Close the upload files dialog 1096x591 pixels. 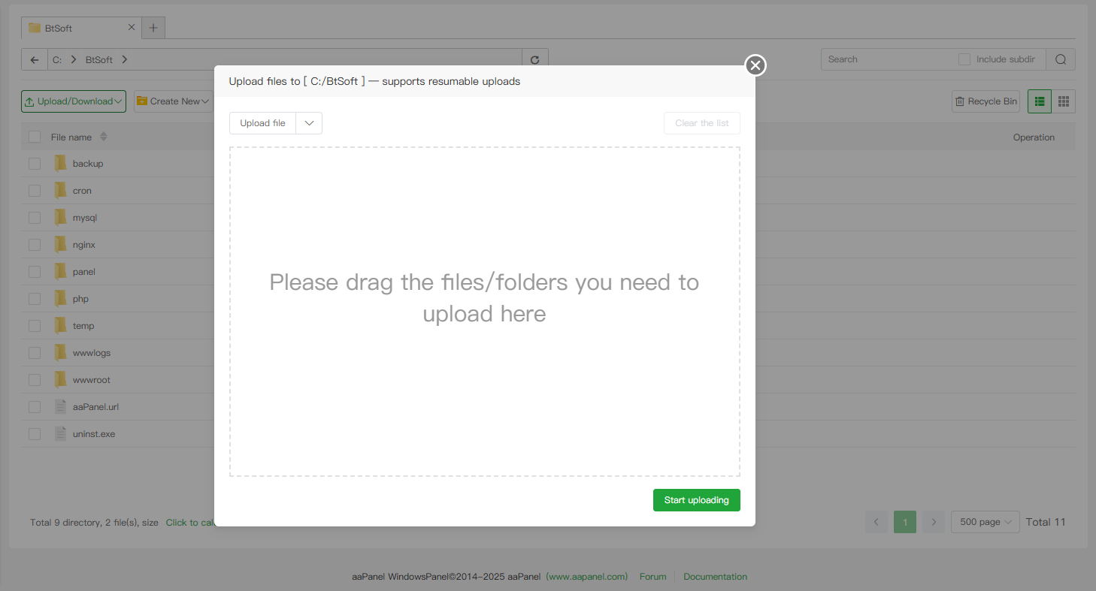point(755,66)
